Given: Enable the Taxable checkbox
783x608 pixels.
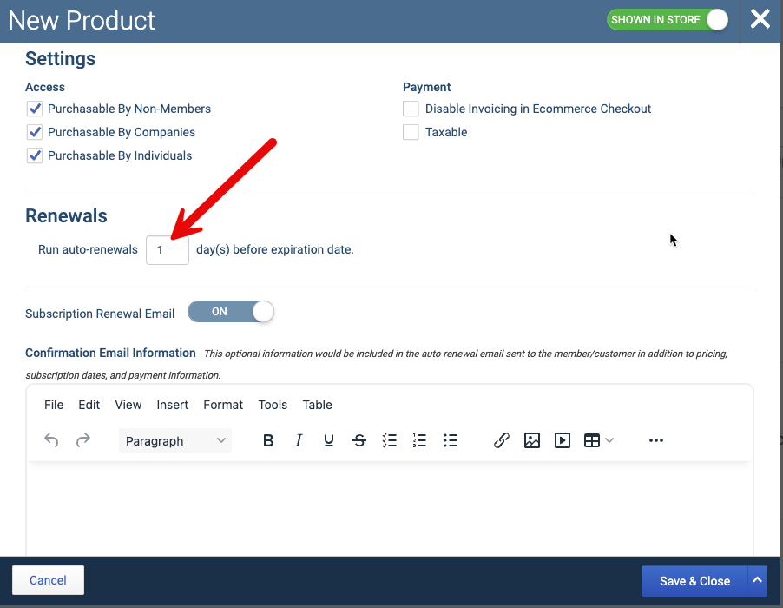Looking at the screenshot, I should point(411,132).
